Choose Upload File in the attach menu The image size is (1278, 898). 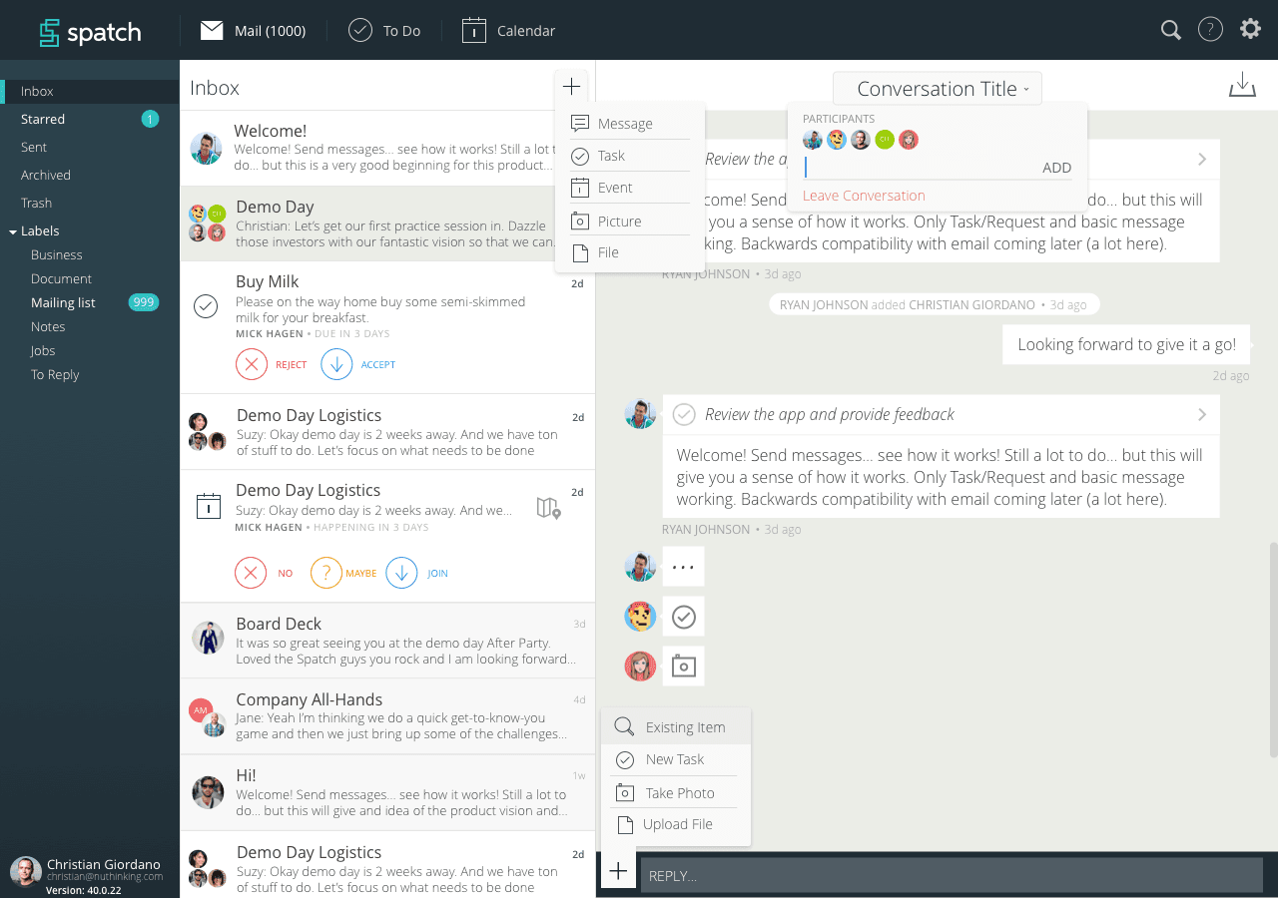676,824
